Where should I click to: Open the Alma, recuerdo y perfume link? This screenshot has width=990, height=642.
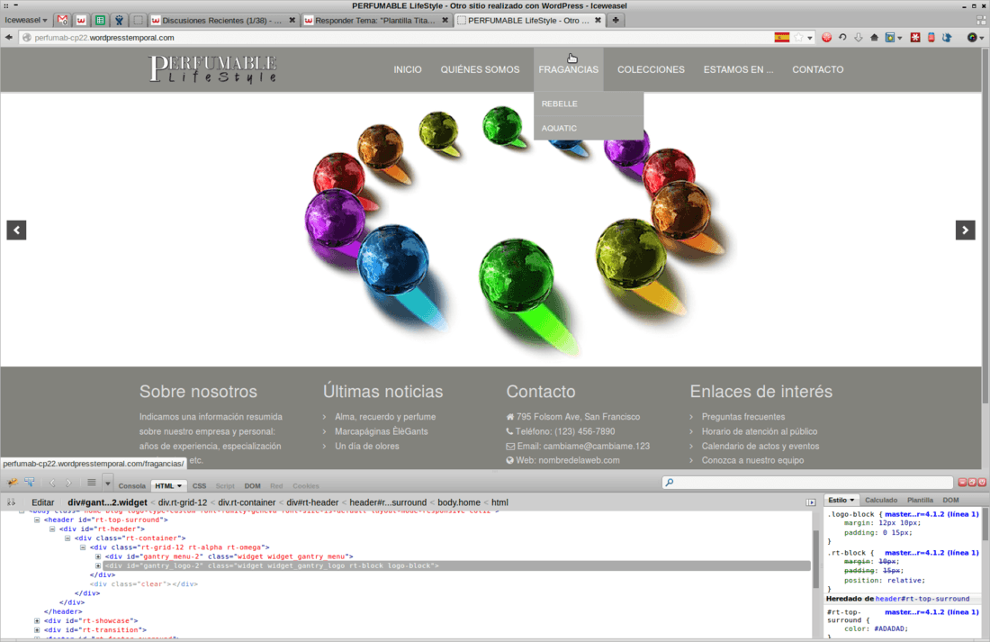(385, 416)
